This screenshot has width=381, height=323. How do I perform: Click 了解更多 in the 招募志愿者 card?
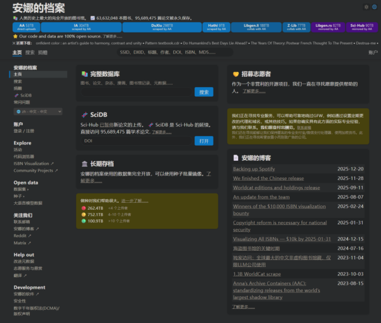click(x=254, y=91)
